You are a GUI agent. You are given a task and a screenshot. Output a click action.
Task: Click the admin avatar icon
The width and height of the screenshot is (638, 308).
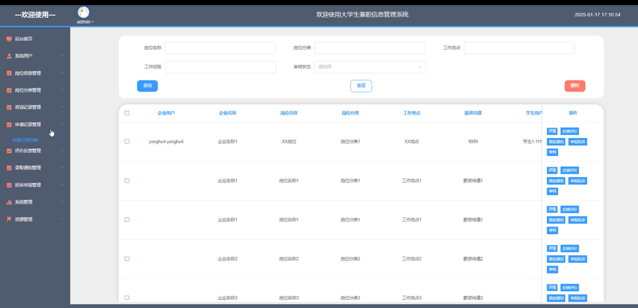pyautogui.click(x=83, y=12)
